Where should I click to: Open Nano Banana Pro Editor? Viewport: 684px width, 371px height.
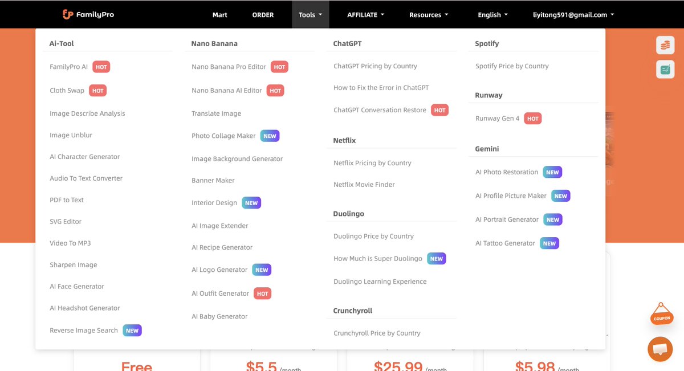pos(229,67)
